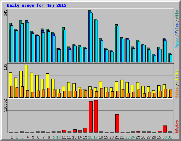Click day 2 on the x-axis

point(17,137)
